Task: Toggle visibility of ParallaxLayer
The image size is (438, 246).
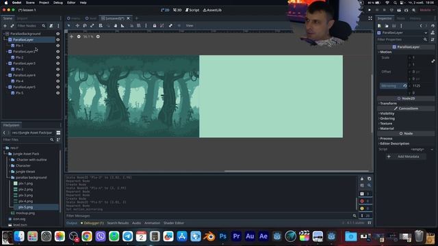Action: (57, 40)
